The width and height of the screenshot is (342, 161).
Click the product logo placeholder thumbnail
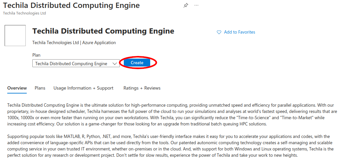point(15,36)
